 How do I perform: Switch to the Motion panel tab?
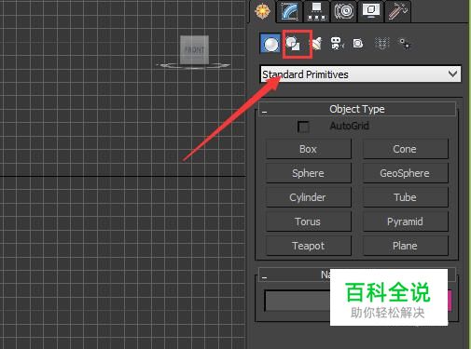343,11
